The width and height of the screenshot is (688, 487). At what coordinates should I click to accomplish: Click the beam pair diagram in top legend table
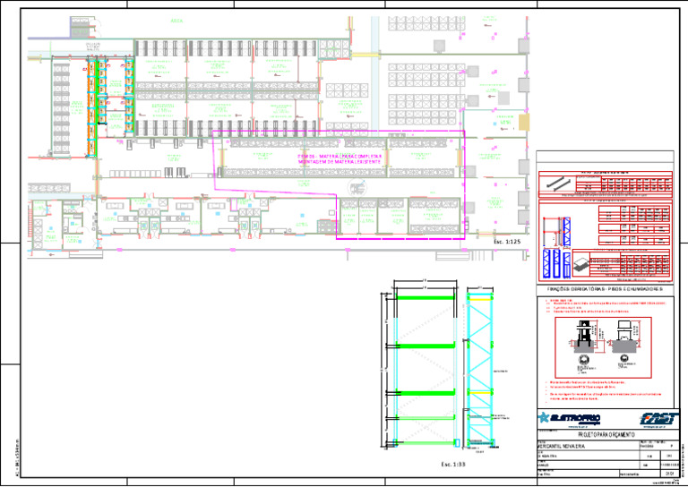tap(555, 183)
